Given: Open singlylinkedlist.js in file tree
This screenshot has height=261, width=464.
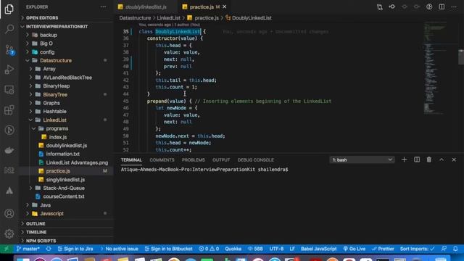Looking at the screenshot, I should pyautogui.click(x=65, y=180).
